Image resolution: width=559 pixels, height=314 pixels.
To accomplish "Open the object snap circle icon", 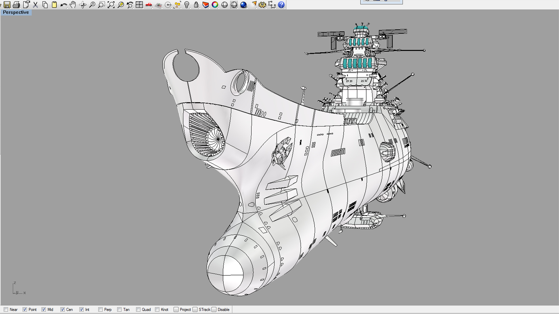I will coord(168,5).
